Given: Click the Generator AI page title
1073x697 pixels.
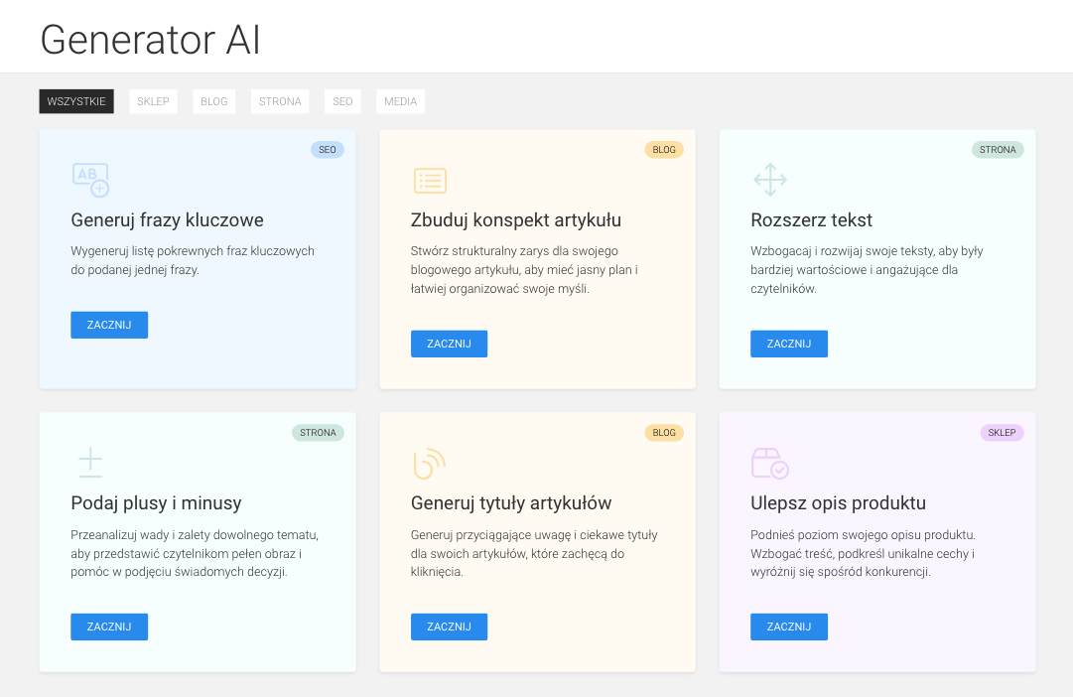Looking at the screenshot, I should [x=149, y=41].
